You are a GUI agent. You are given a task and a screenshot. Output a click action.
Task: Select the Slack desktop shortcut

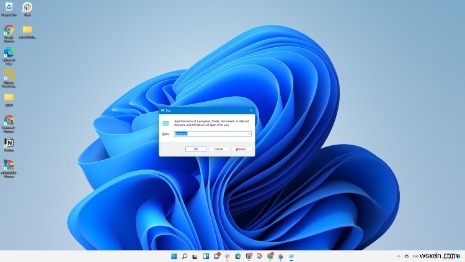click(x=27, y=9)
